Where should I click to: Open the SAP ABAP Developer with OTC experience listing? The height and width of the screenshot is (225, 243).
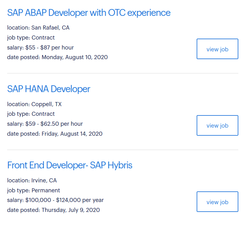89,13
